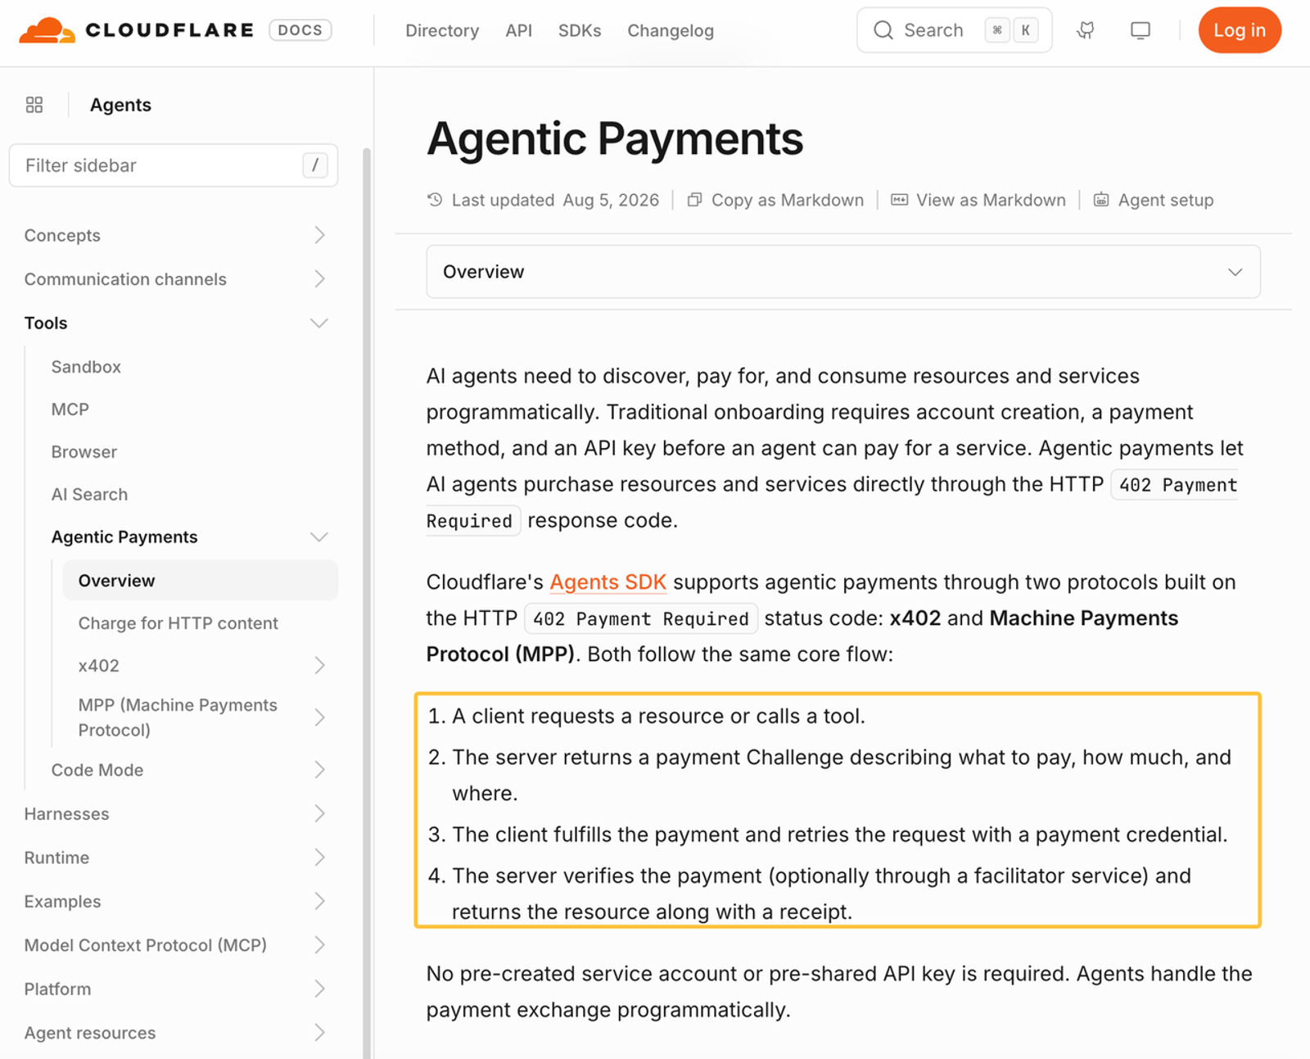Open the products grid icon
The image size is (1310, 1059).
[x=34, y=105]
